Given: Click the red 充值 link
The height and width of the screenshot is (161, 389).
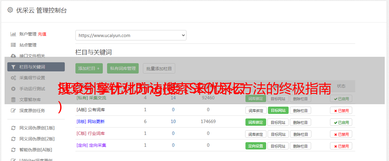Looking at the screenshot, I should 42,34.
